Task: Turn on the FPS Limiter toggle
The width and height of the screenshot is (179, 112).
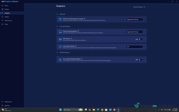Action: pyautogui.click(x=141, y=39)
